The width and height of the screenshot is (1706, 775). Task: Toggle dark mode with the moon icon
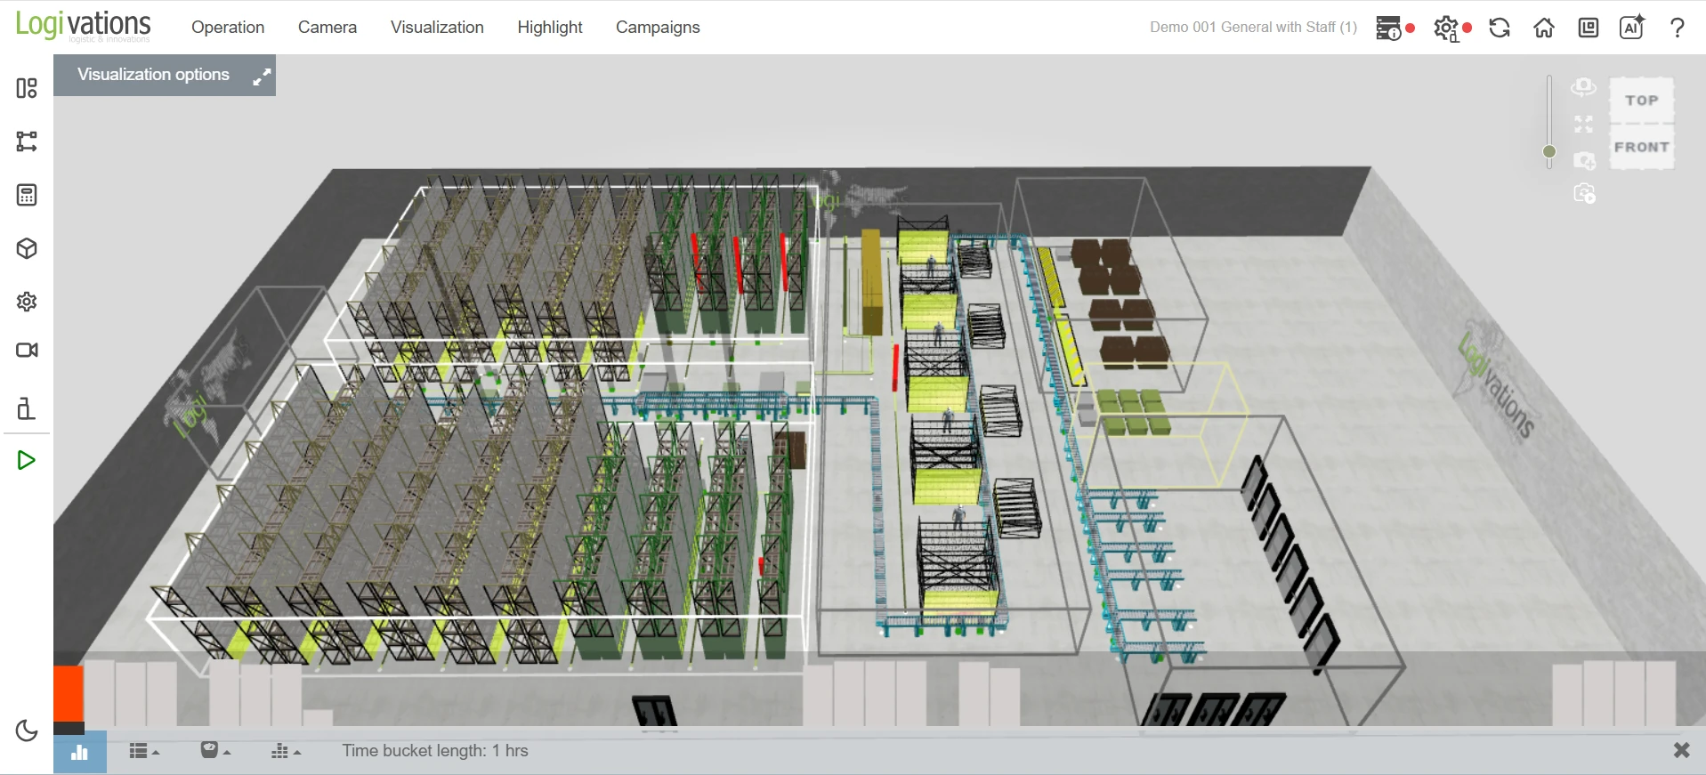click(27, 731)
